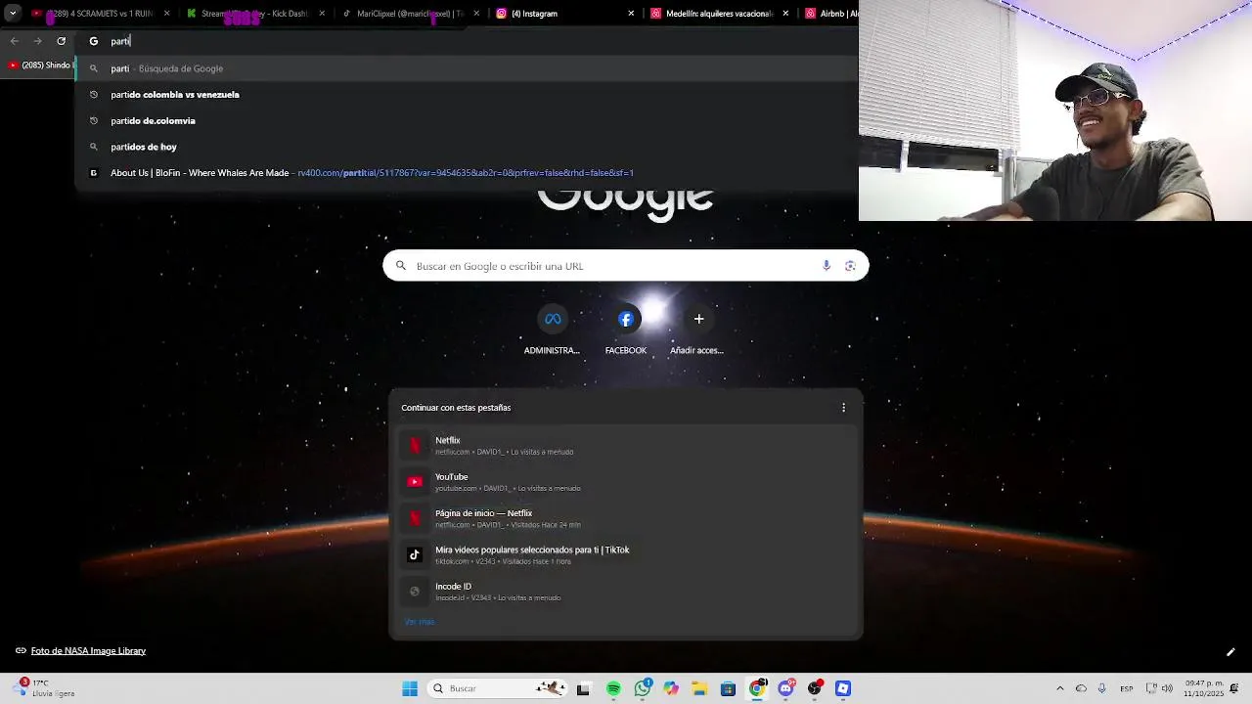This screenshot has height=704, width=1252.
Task: Open Google Lens image search icon
Action: [x=850, y=266]
